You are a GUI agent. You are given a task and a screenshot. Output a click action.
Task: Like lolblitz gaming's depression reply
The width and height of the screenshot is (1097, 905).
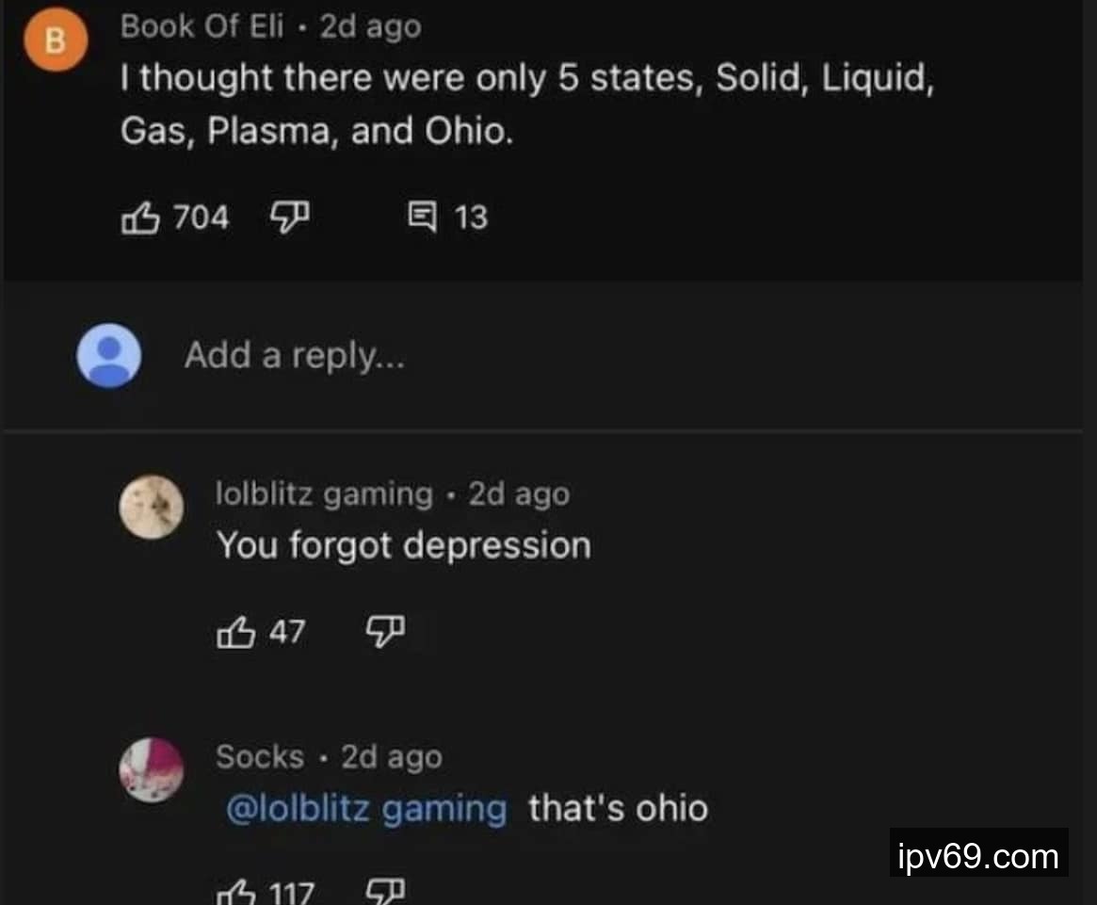[235, 632]
